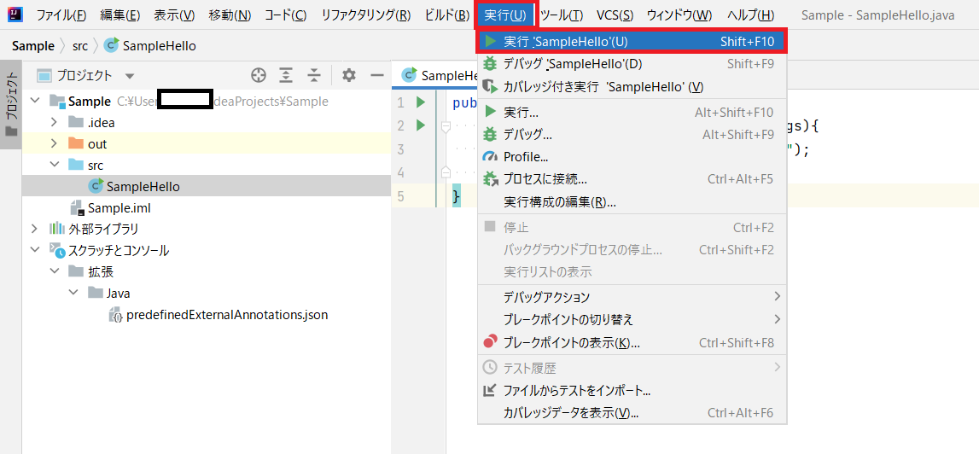Click the Collapse All icon in project panel
Screen dimensions: 979x454
[x=314, y=75]
